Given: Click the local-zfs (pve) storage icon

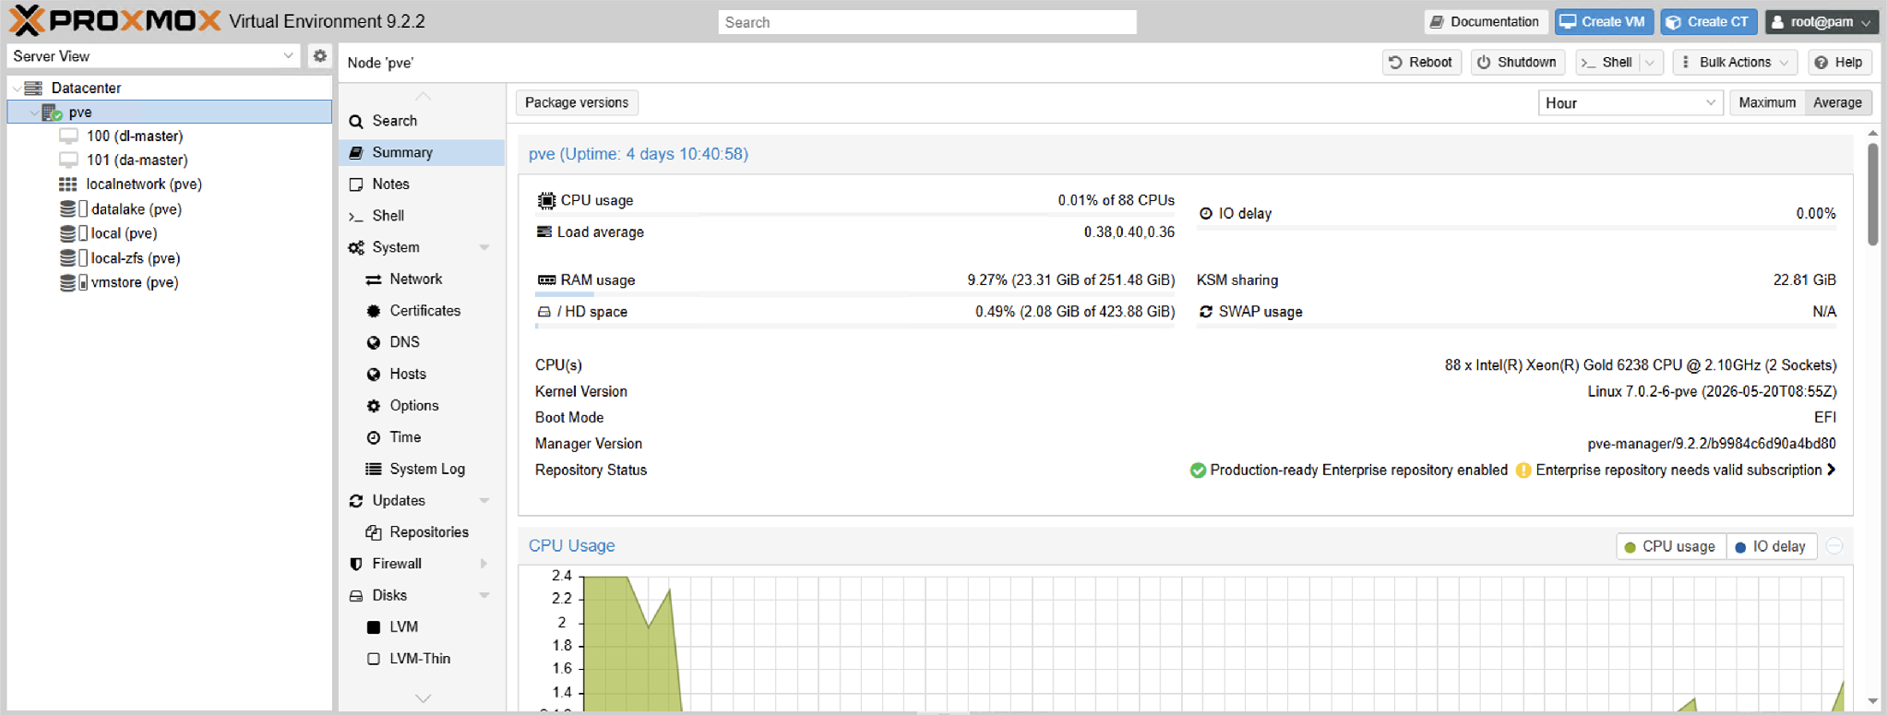Looking at the screenshot, I should [73, 258].
